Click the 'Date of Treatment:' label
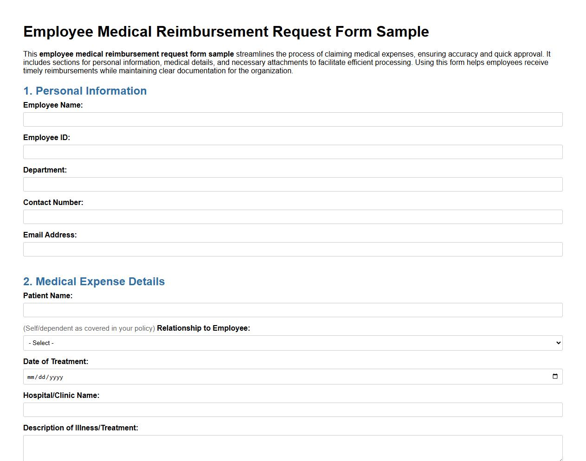This screenshot has height=461, width=586. tap(56, 361)
